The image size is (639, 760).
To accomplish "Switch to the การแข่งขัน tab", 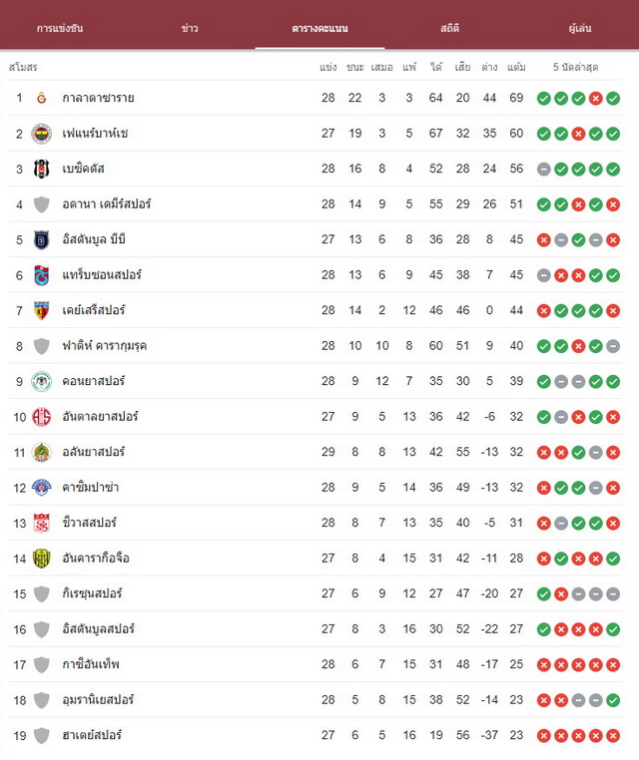I will coord(60,28).
